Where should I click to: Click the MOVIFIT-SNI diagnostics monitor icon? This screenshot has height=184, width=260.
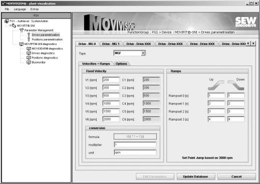22,44
